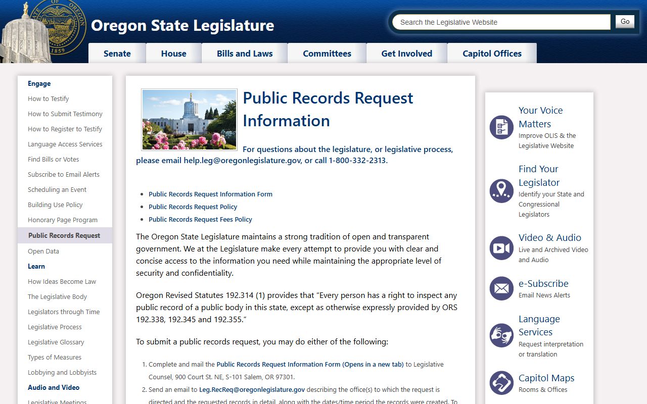647x404 pixels.
Task: Open Legislators through Time link
Action: (64, 312)
